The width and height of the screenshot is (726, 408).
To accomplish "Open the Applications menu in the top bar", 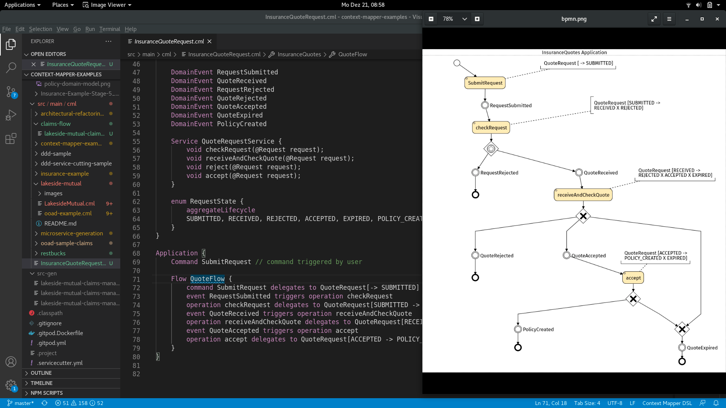I will [x=20, y=5].
